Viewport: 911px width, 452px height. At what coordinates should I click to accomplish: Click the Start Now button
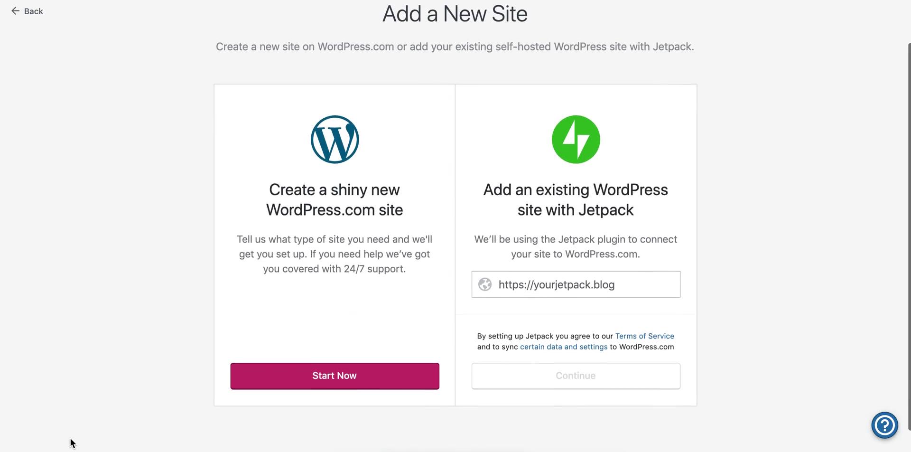335,376
